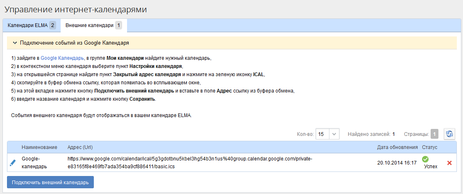Switch to the Календари ELMA tab
The height and width of the screenshot is (194, 463).
pos(31,25)
